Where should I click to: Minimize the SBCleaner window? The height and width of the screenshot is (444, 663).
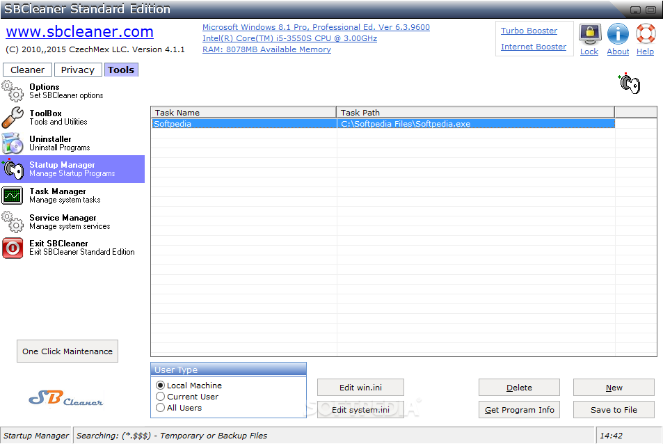coord(635,10)
